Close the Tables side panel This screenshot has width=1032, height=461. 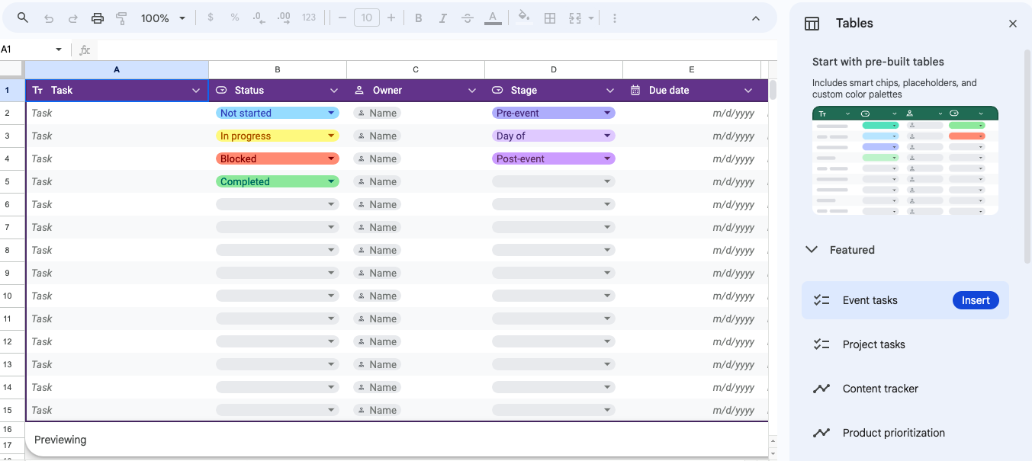pyautogui.click(x=1012, y=24)
